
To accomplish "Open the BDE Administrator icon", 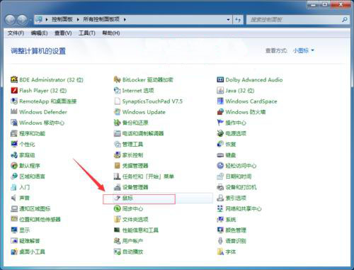I will (14, 79).
